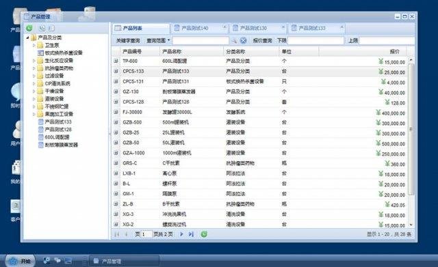Click the row icon beside GRS-C
The image size is (438, 267).
116,163
